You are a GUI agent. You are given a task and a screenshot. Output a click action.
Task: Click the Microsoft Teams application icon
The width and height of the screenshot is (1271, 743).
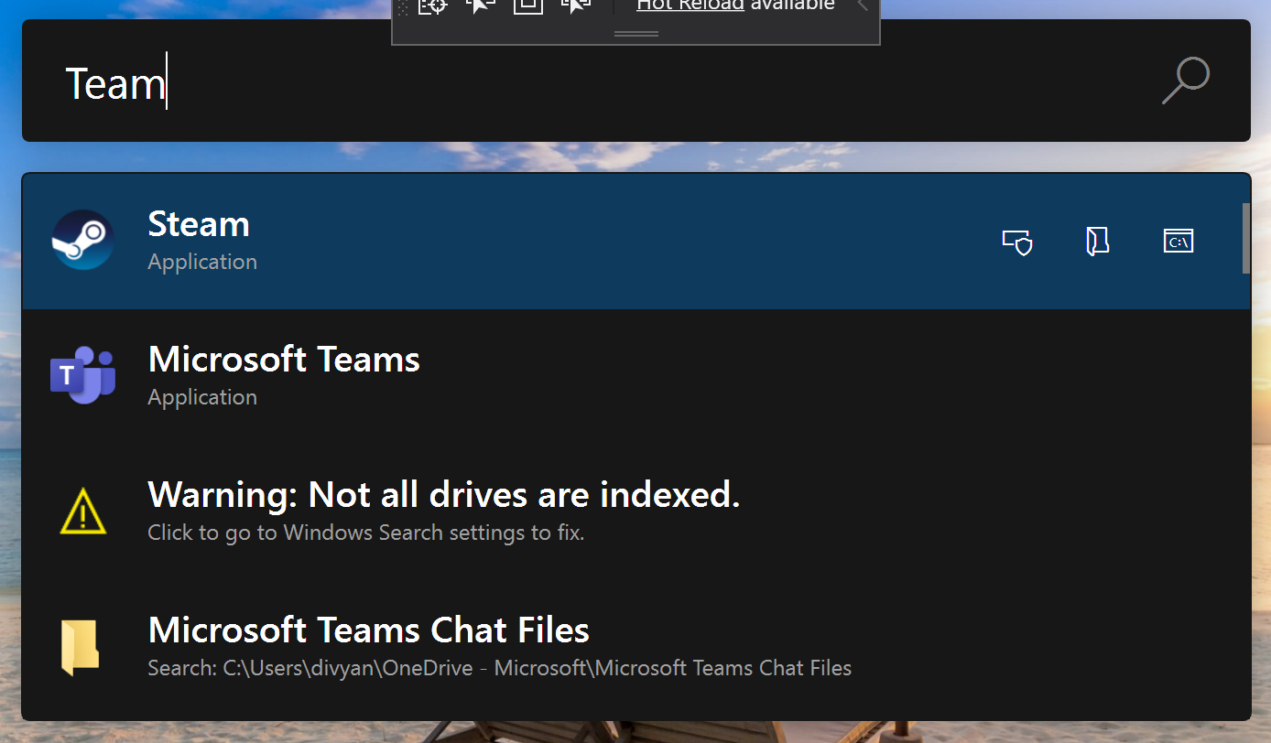(x=82, y=375)
